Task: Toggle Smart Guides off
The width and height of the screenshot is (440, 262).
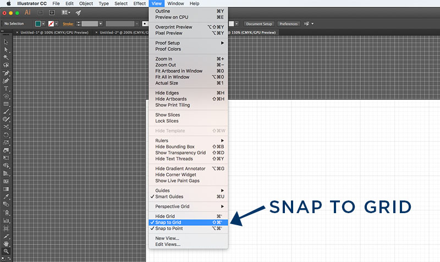Action: click(x=188, y=197)
